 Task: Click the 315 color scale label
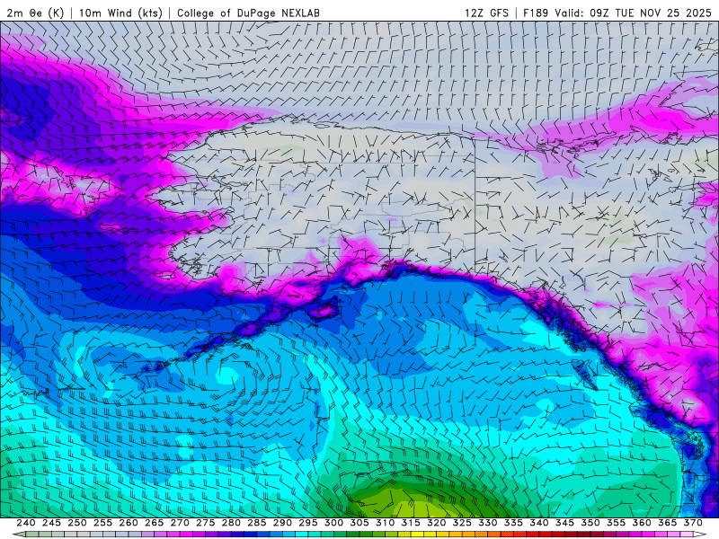411,523
